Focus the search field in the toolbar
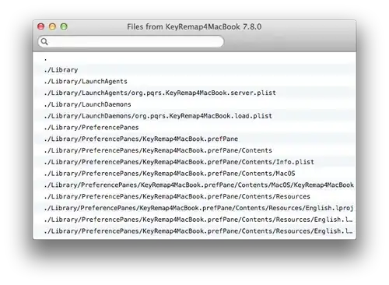Viewport: 389px width, 285px height. tap(131, 41)
